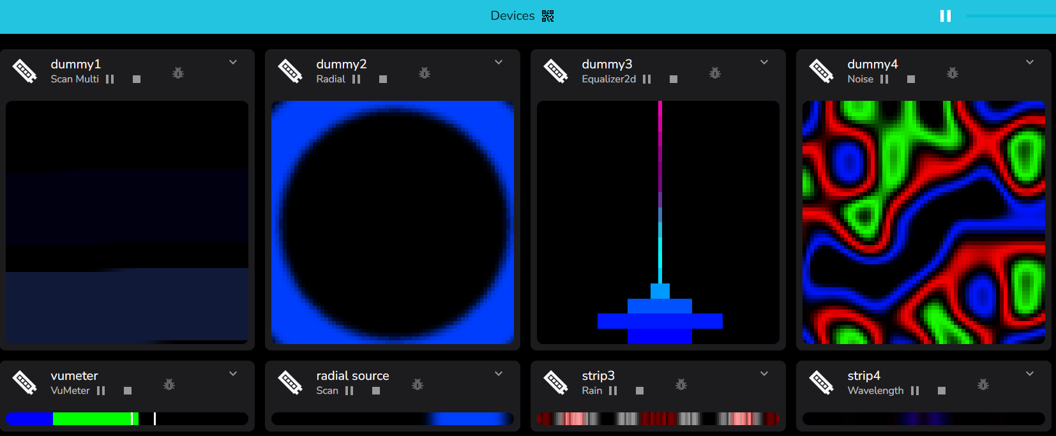Click the global pause button in the top bar
The height and width of the screenshot is (436, 1056).
point(946,16)
